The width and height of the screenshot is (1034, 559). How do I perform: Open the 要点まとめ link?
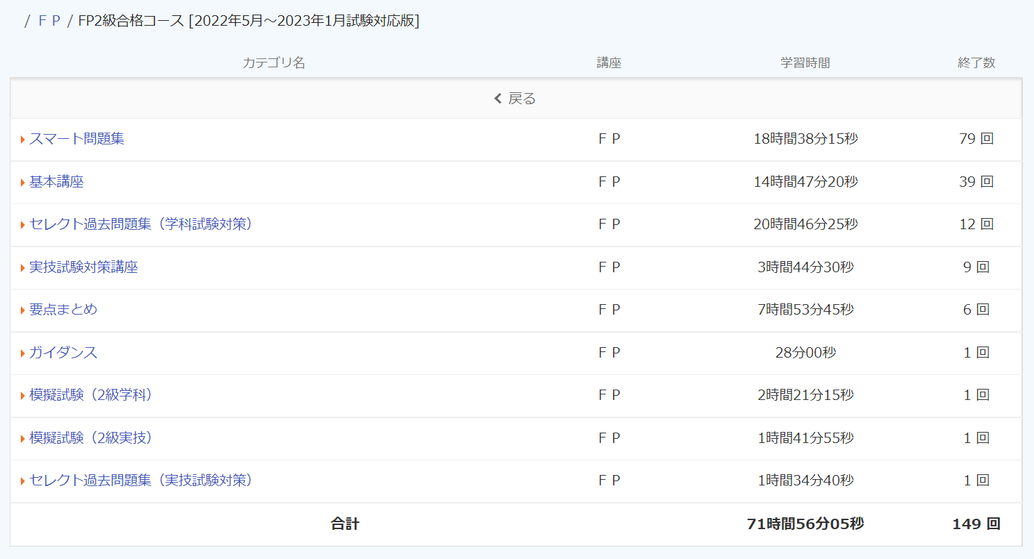(63, 310)
